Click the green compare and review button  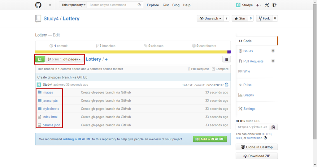point(40,59)
